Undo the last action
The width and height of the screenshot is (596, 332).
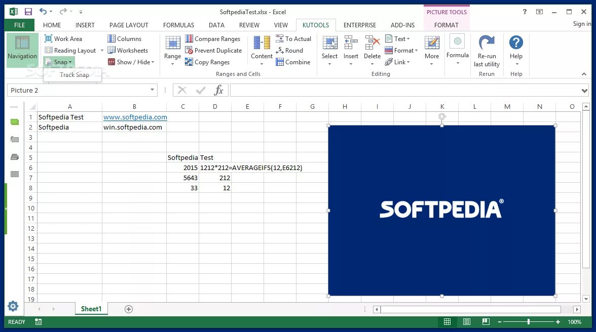(x=43, y=11)
